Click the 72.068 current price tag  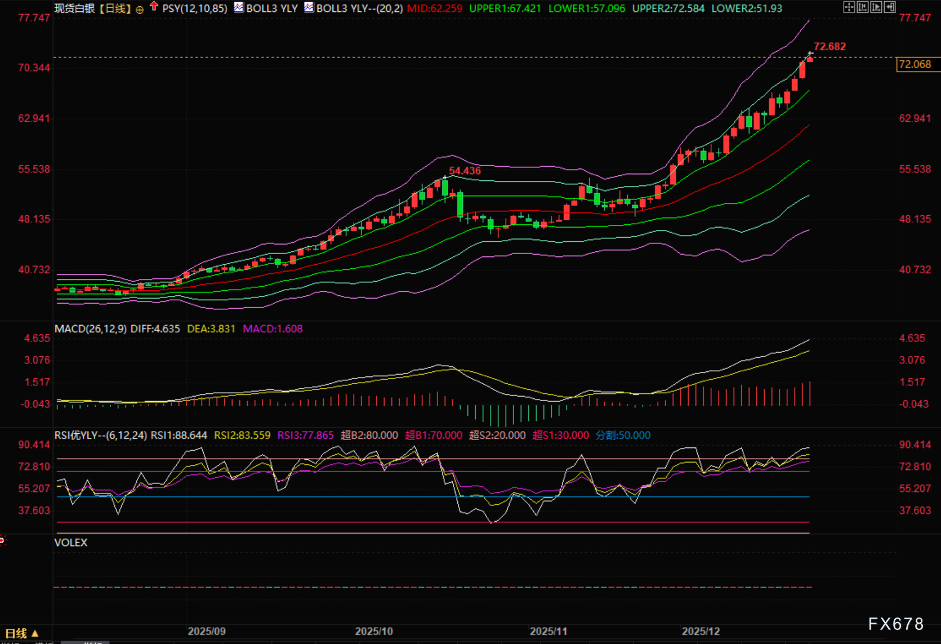tap(915, 64)
